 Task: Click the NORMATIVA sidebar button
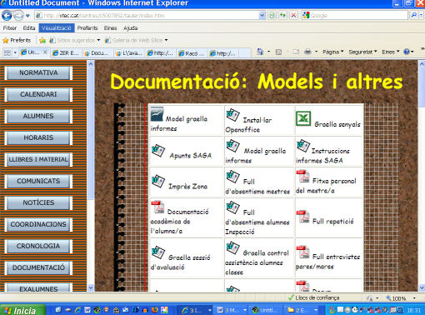[38, 72]
